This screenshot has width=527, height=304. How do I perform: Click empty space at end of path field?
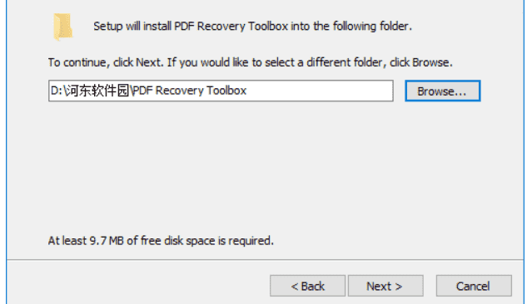tap(320, 91)
